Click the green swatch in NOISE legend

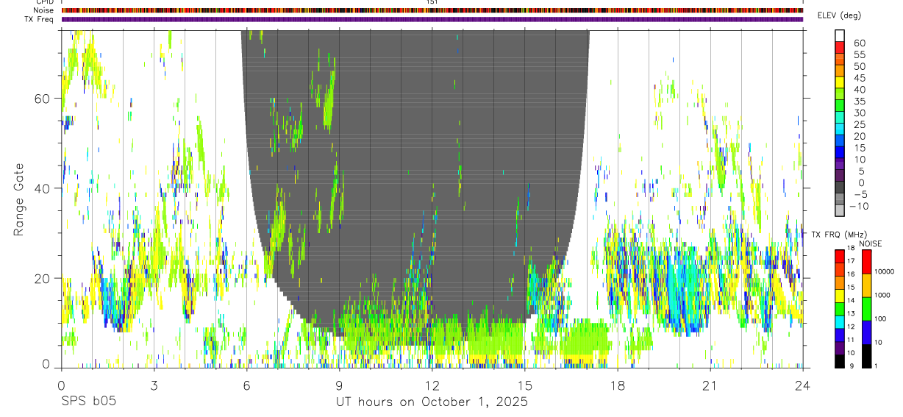point(867,309)
